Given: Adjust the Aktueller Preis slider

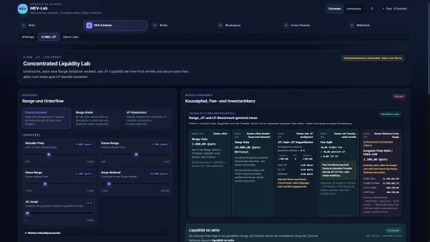Looking at the screenshot, I should click(x=59, y=155).
